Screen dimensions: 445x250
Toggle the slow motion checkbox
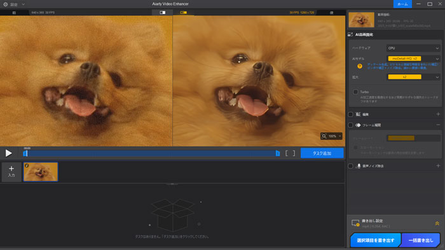pos(355,148)
